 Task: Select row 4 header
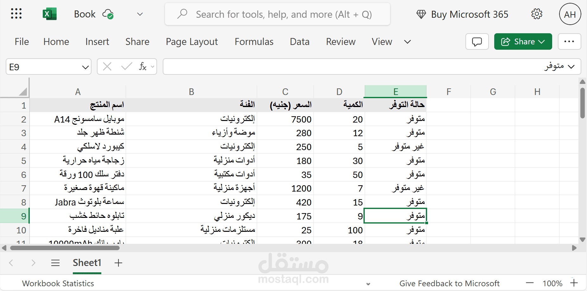click(x=15, y=147)
